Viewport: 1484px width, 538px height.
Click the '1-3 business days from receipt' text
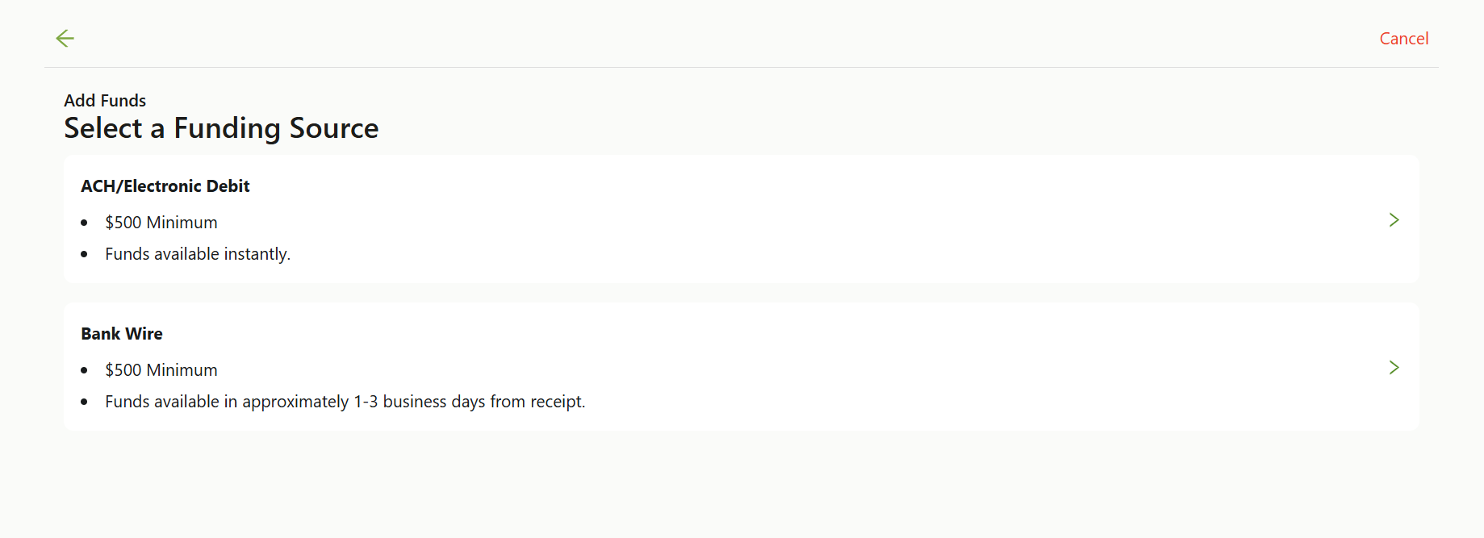470,402
